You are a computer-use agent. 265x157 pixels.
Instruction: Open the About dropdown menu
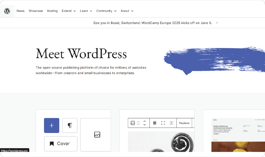(x=127, y=11)
